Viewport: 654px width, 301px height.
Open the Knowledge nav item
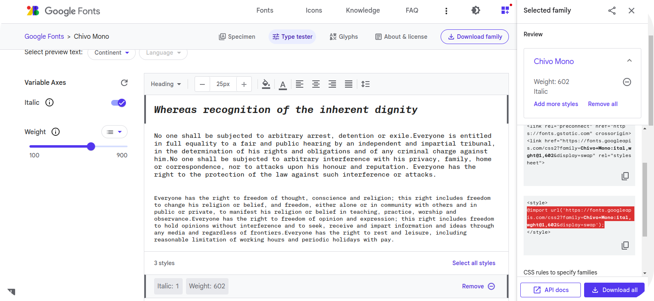[363, 11]
